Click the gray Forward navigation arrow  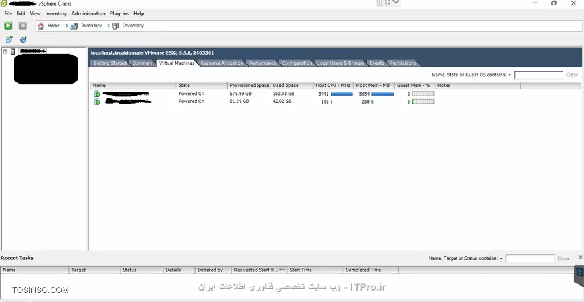23,26
